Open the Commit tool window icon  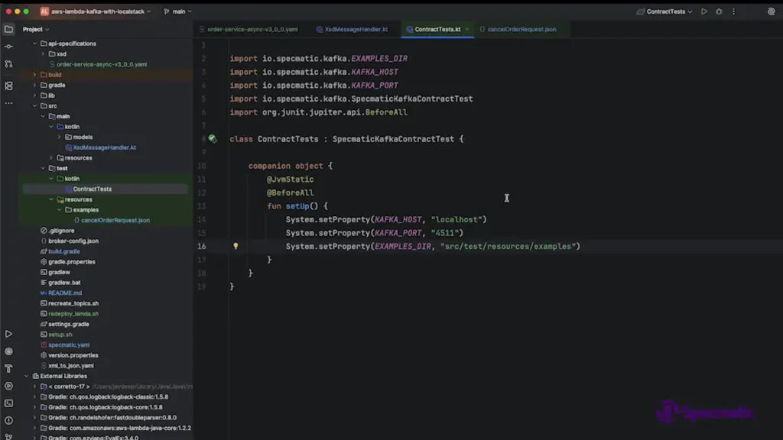tap(8, 47)
